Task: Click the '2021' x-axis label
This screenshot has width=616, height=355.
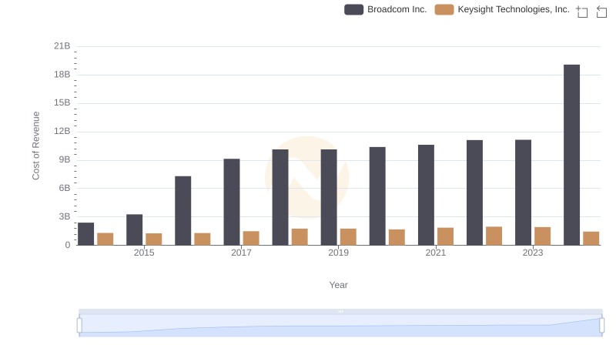Action: click(436, 253)
